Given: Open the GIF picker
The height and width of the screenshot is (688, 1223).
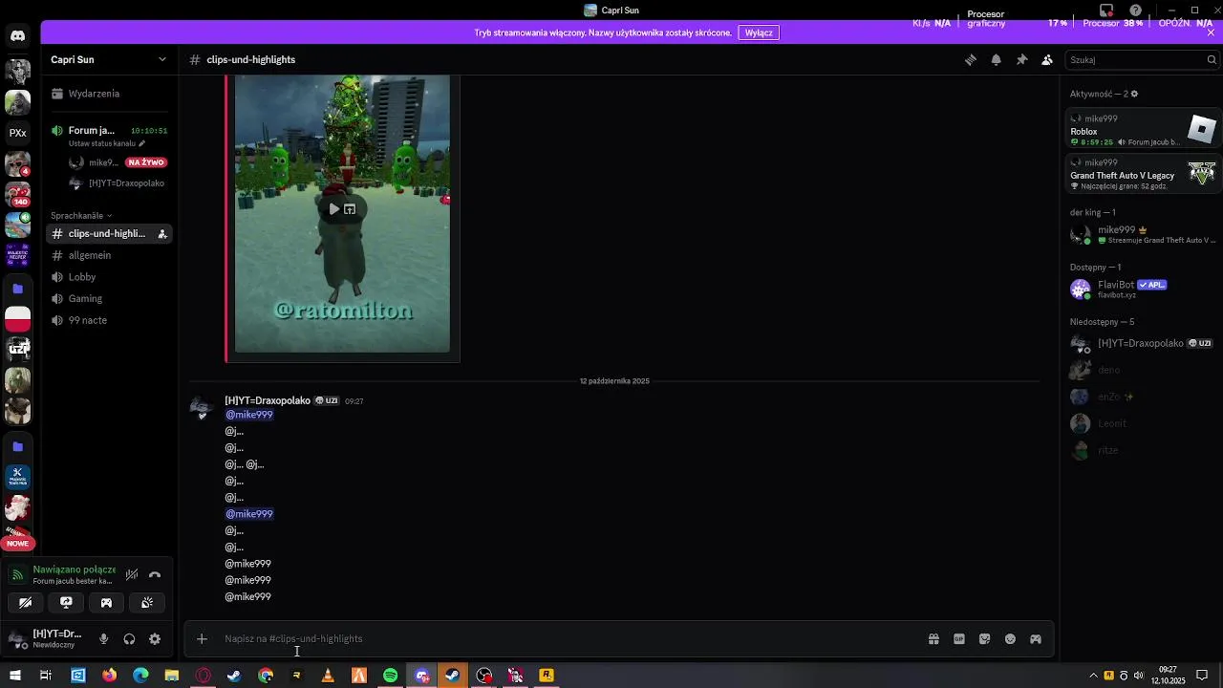Looking at the screenshot, I should [x=959, y=639].
